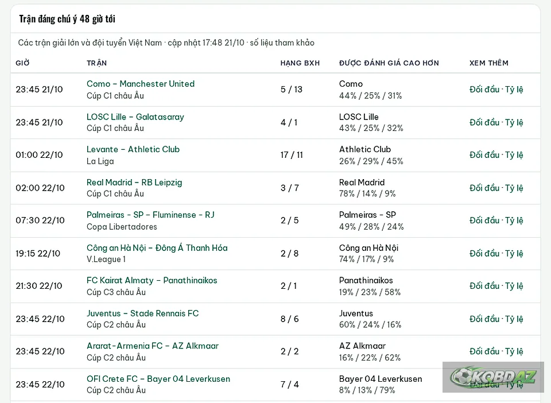The width and height of the screenshot is (551, 403).
Task: Click the ranking value "17 / 11"
Action: point(292,154)
